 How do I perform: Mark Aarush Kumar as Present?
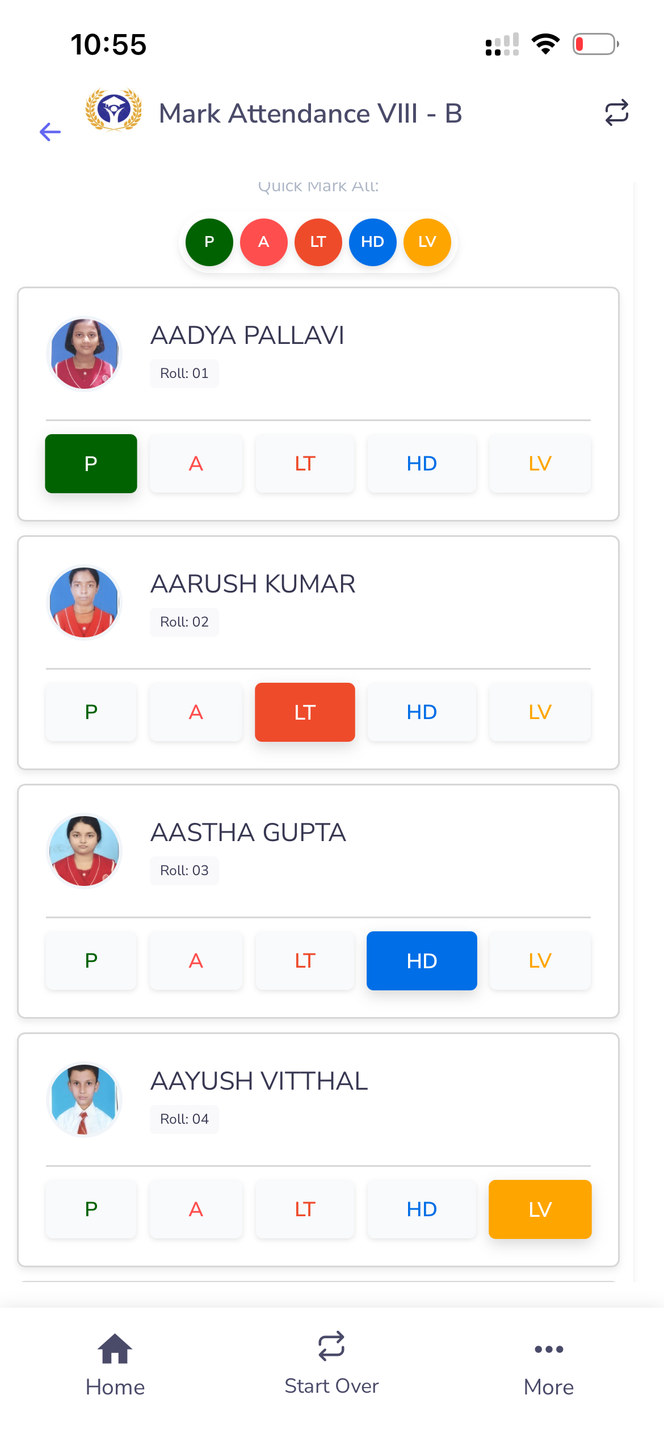click(91, 712)
